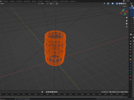This screenshot has height=100, width=134.
Task: Toggle X-ray mode button
Action: tap(117, 4)
